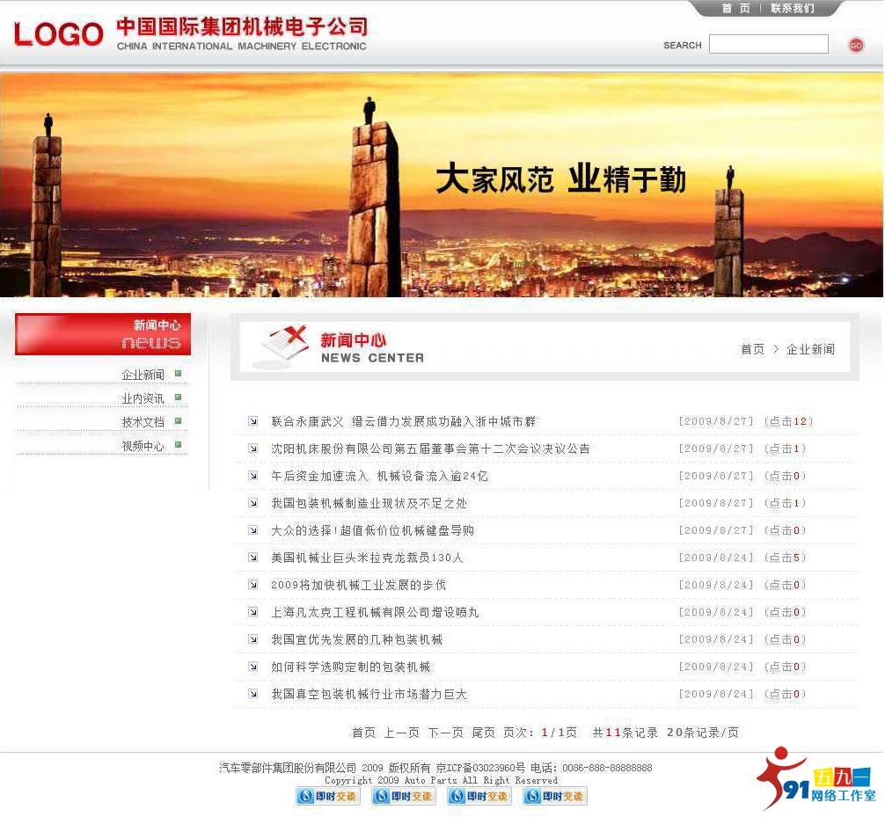Viewport: 885px width, 817px height.
Task: Open article 美国机械业巨头米拉克龙裁员130人
Action: click(367, 558)
